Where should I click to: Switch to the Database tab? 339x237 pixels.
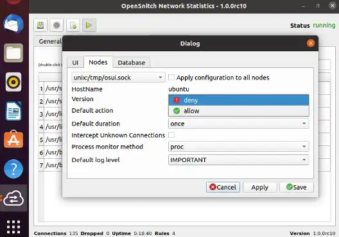coord(132,63)
